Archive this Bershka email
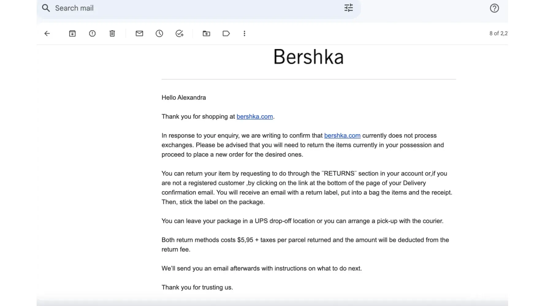 coord(72,33)
